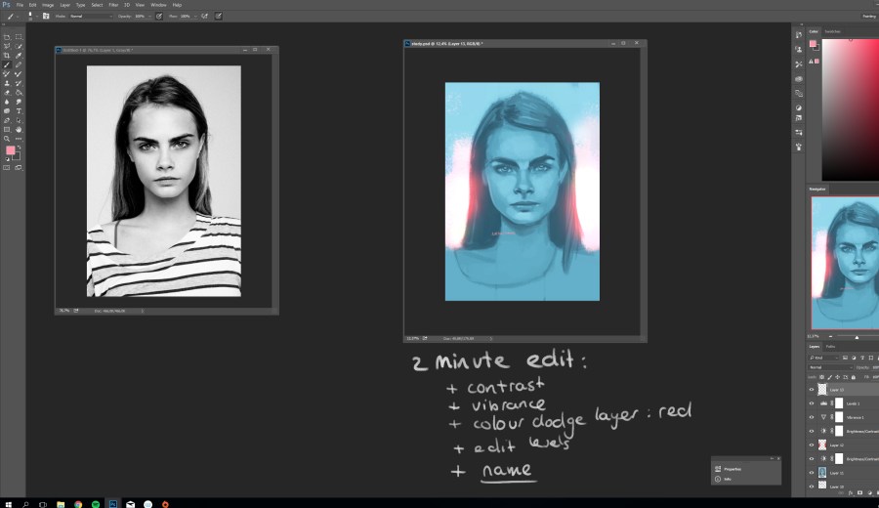This screenshot has height=508, width=879.
Task: Switch to the Paths tab
Action: [831, 347]
